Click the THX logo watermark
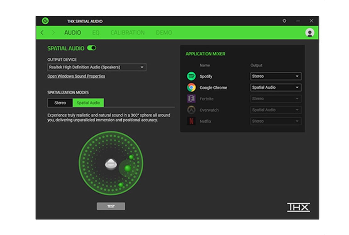The height and width of the screenshot is (235, 349). coord(298,207)
